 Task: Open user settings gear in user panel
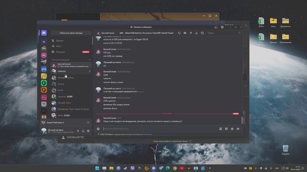[88, 131]
